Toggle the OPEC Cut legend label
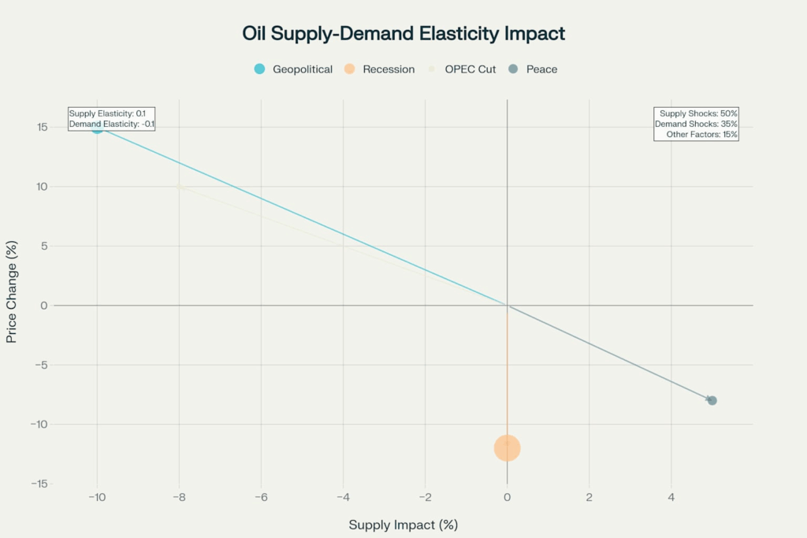 [x=470, y=69]
